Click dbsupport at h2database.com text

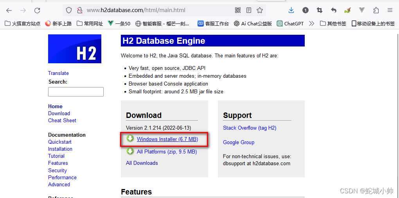257,163
